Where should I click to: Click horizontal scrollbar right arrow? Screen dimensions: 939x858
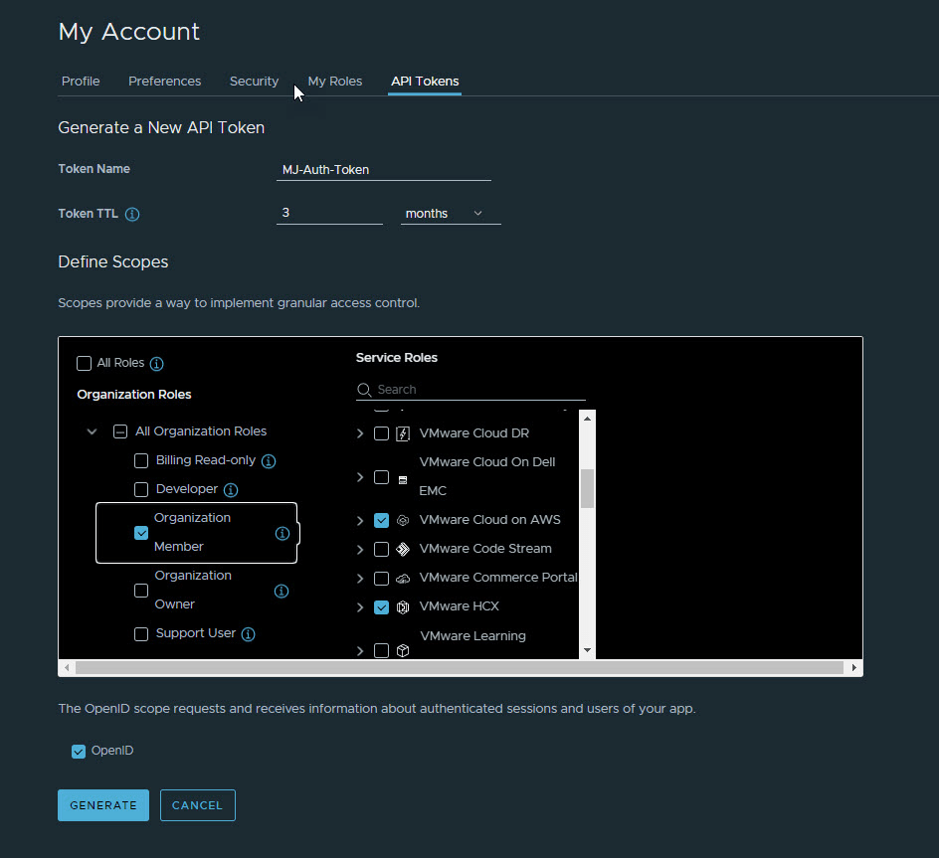point(854,667)
